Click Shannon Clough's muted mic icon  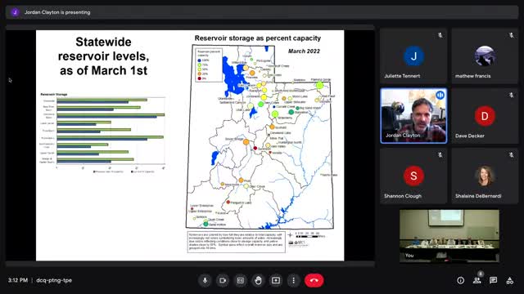point(440,154)
